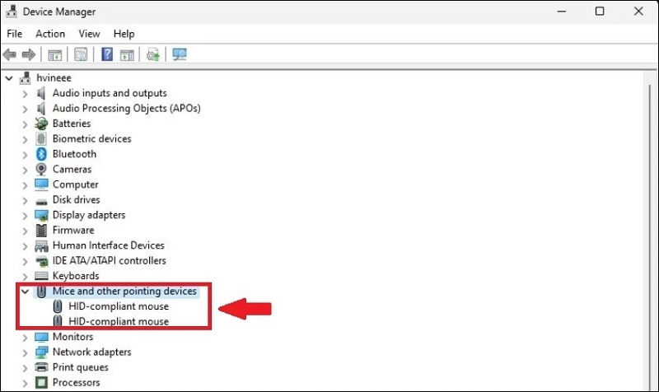The image size is (659, 392).
Task: Open the File menu
Action: coord(15,34)
